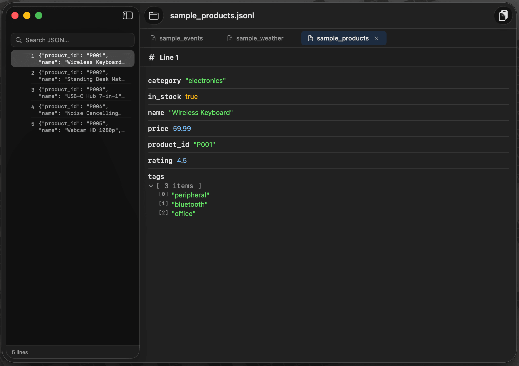Click the price value 59.99
Screen dimensions: 519x366
182,129
